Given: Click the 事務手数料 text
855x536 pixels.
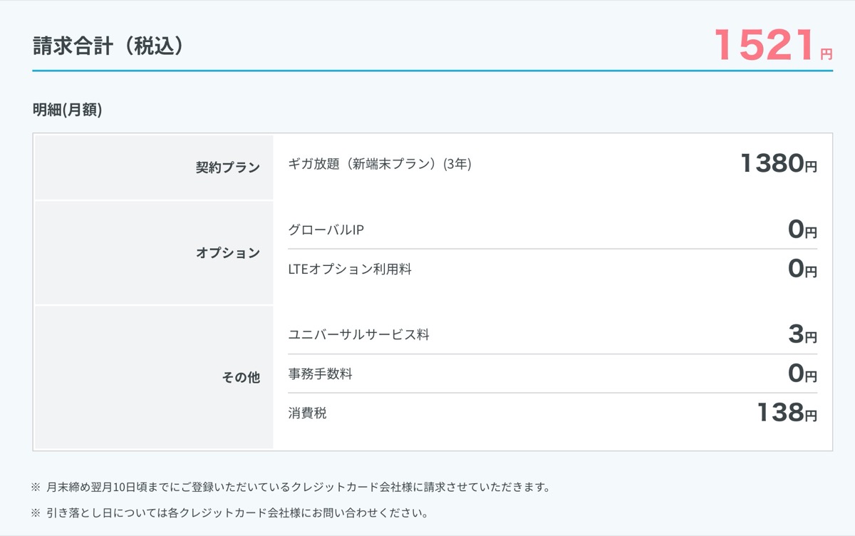Looking at the screenshot, I should [x=320, y=373].
